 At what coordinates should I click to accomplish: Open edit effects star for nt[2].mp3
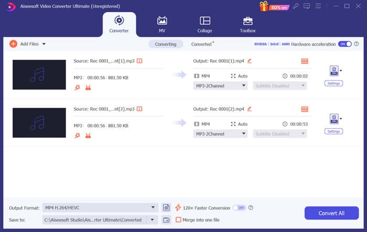point(77,136)
